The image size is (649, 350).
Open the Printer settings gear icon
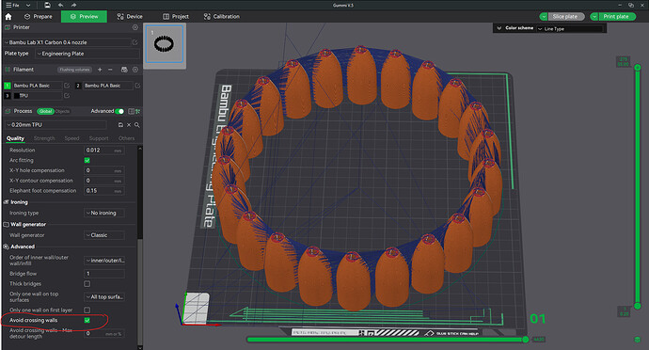(x=135, y=27)
